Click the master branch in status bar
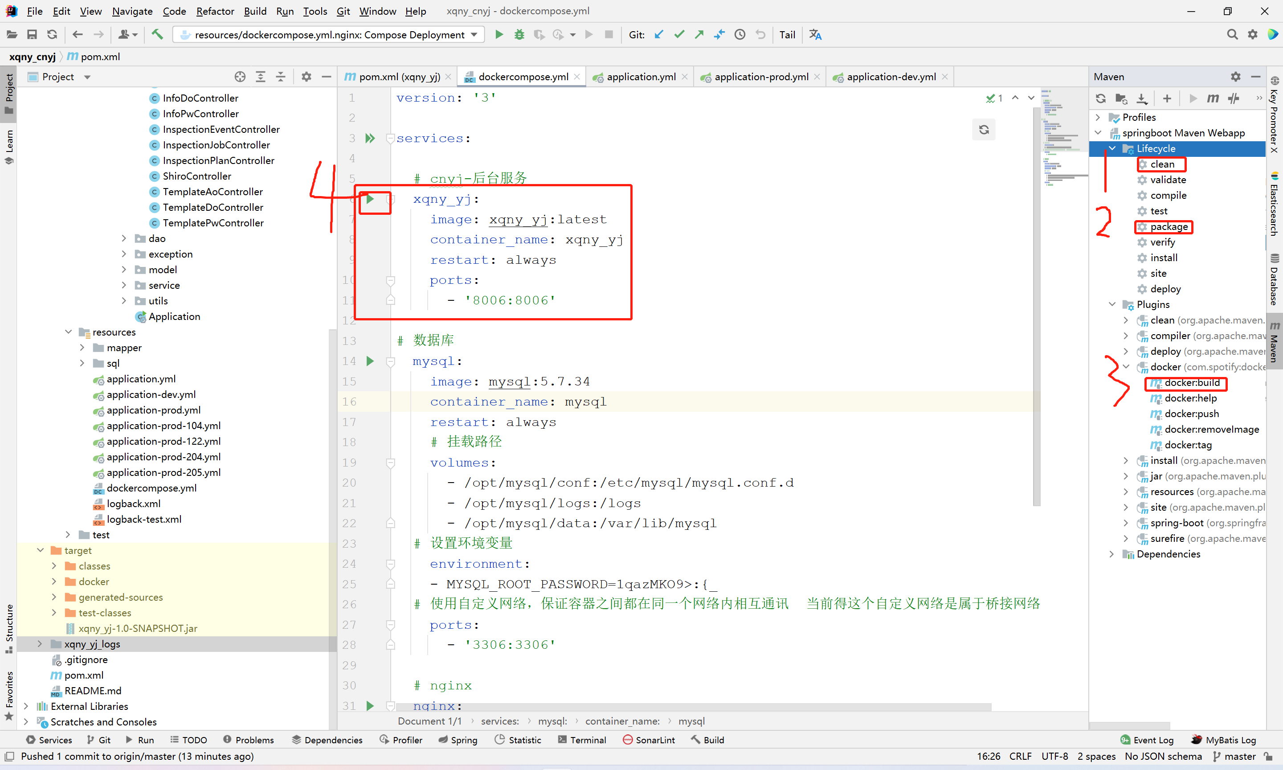The height and width of the screenshot is (770, 1283). (x=1235, y=757)
